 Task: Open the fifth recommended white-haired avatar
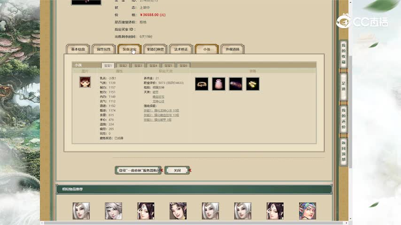[210, 211]
